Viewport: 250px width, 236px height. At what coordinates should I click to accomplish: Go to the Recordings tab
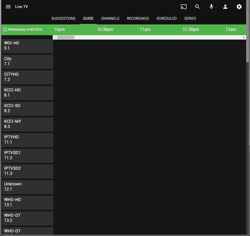click(138, 18)
